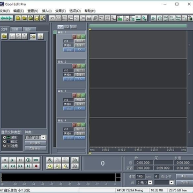This screenshot has width=193, height=193.
Task: Open the 文件(F) menu
Action: tap(5, 11)
